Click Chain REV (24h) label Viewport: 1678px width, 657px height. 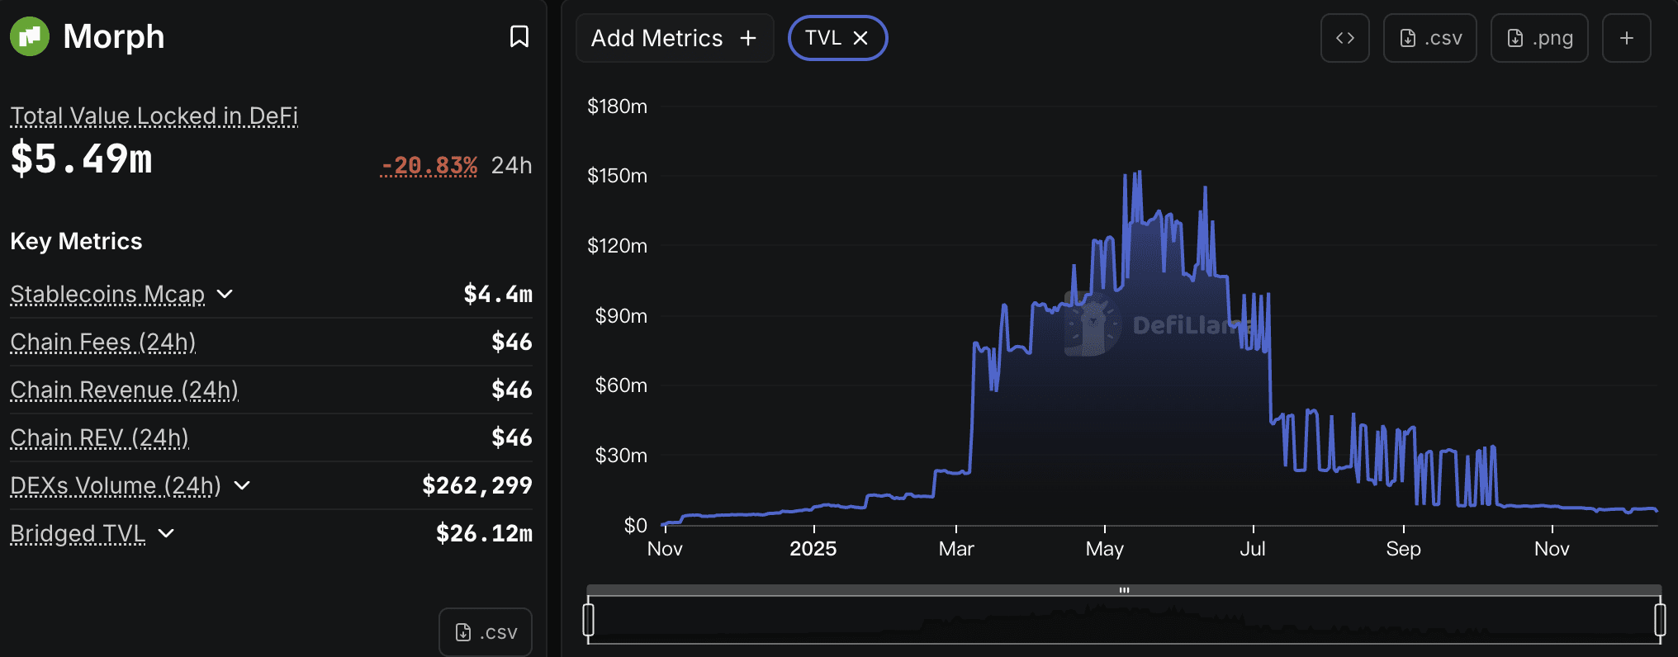(100, 437)
